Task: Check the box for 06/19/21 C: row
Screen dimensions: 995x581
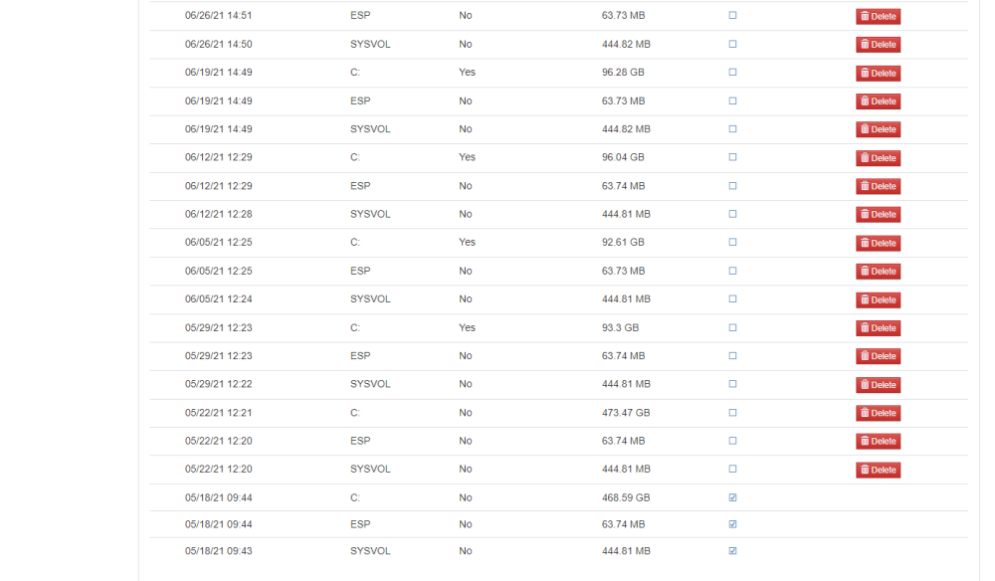Action: pos(732,73)
